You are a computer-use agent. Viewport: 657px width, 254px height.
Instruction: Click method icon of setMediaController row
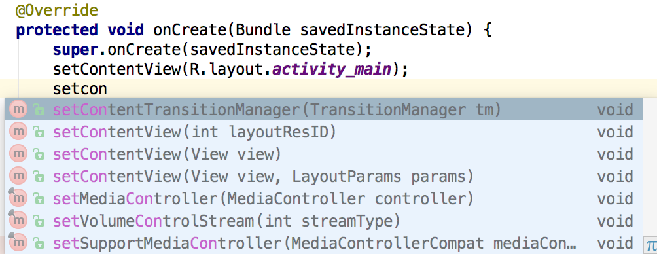click(18, 198)
